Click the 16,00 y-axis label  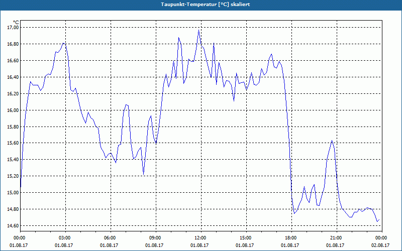pyautogui.click(x=13, y=110)
